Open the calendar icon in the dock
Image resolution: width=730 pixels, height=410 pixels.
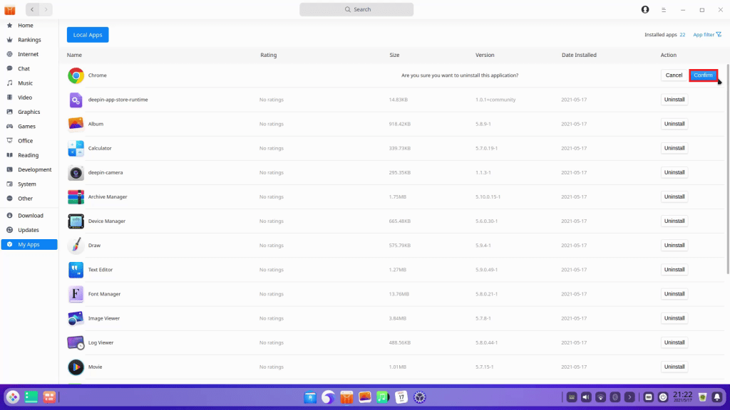pyautogui.click(x=401, y=397)
